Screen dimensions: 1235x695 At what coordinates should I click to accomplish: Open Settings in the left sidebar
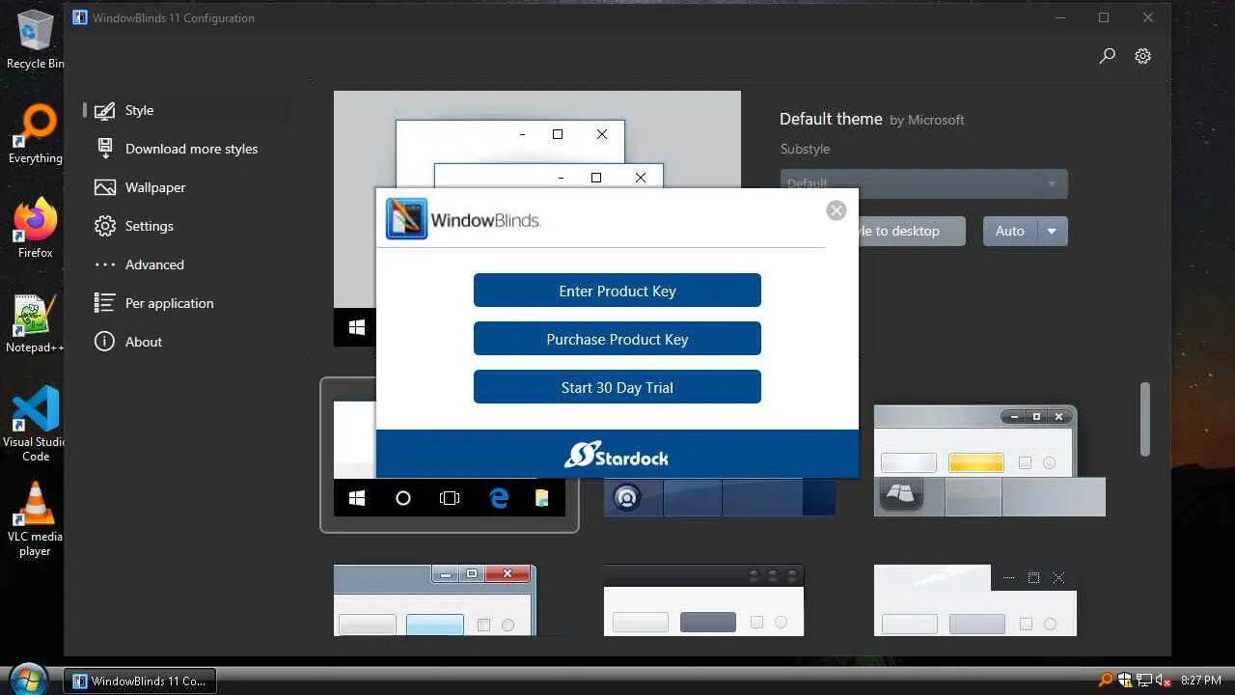(x=149, y=226)
